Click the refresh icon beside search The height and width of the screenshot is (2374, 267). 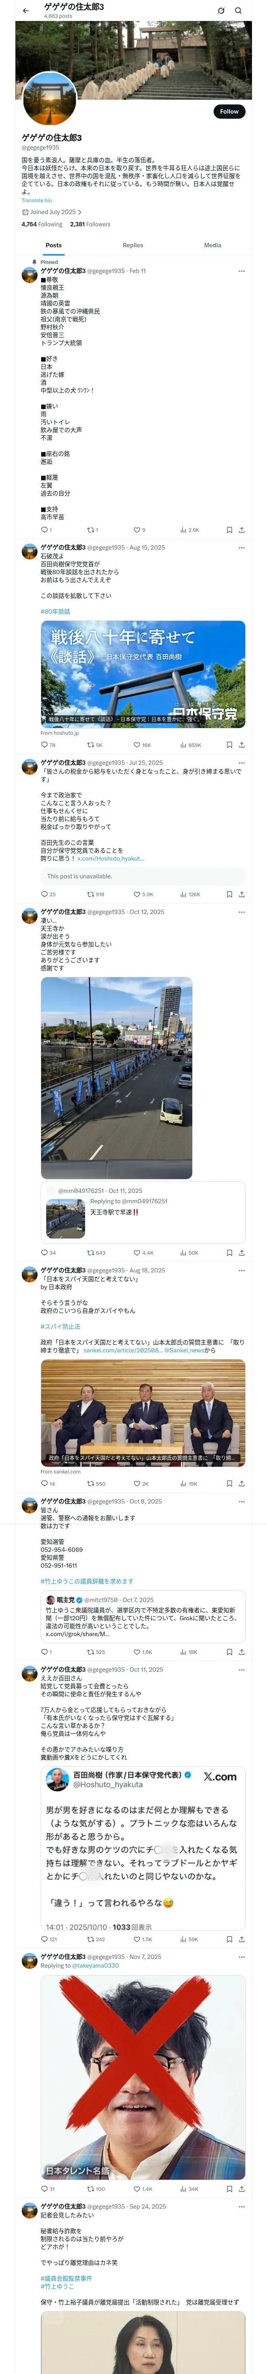(221, 10)
